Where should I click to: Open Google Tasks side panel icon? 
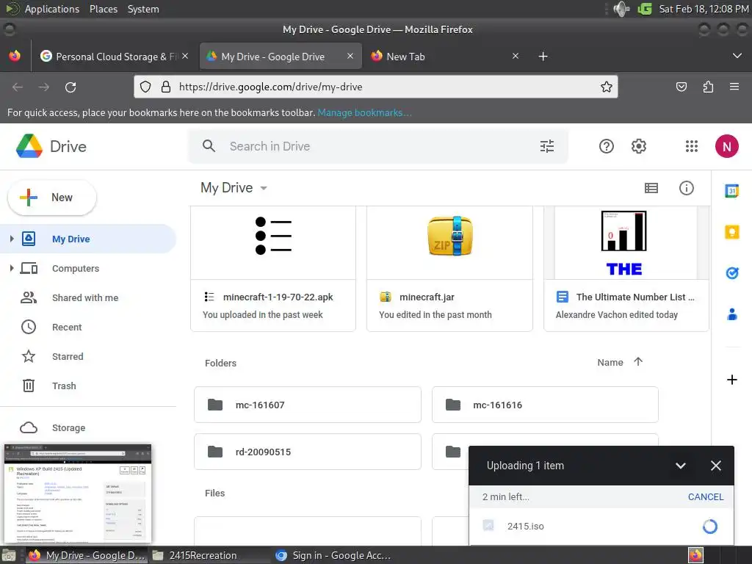731,273
